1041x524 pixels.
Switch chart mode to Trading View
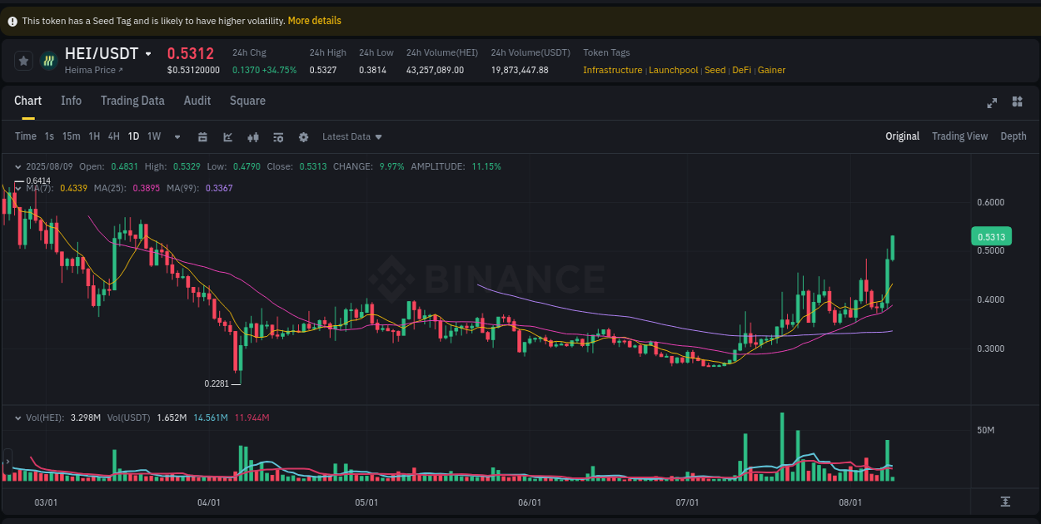pos(959,136)
